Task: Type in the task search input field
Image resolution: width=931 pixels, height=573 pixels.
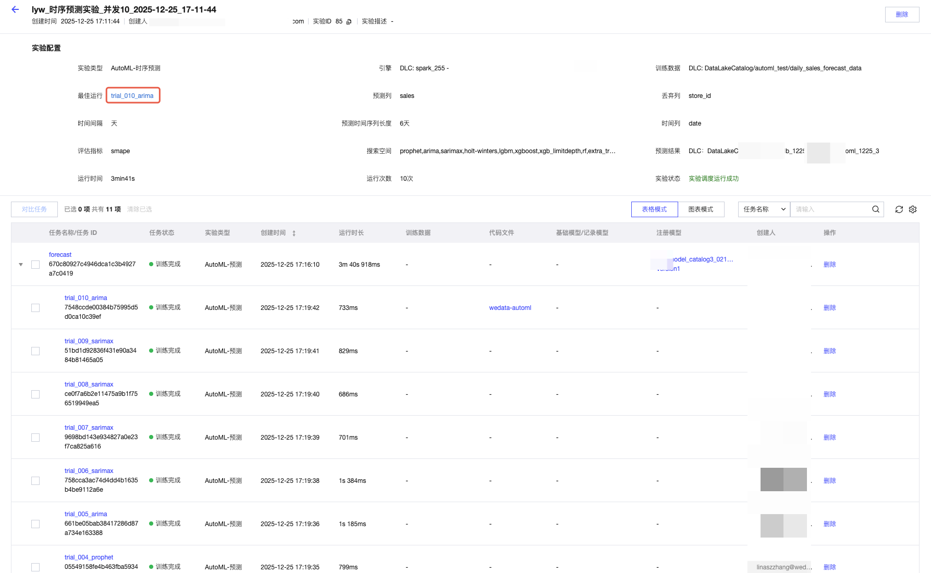Action: 830,209
